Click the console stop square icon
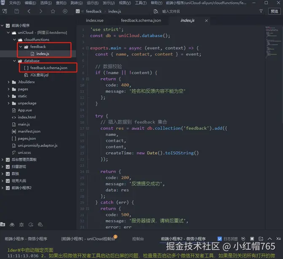This screenshot has width=283, height=259. (252, 239)
